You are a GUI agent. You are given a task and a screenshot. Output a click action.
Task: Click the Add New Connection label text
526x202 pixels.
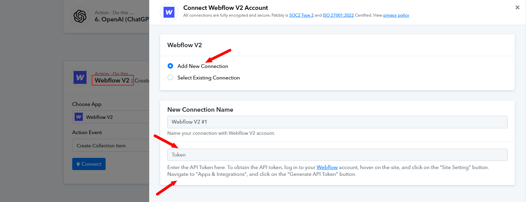point(203,66)
